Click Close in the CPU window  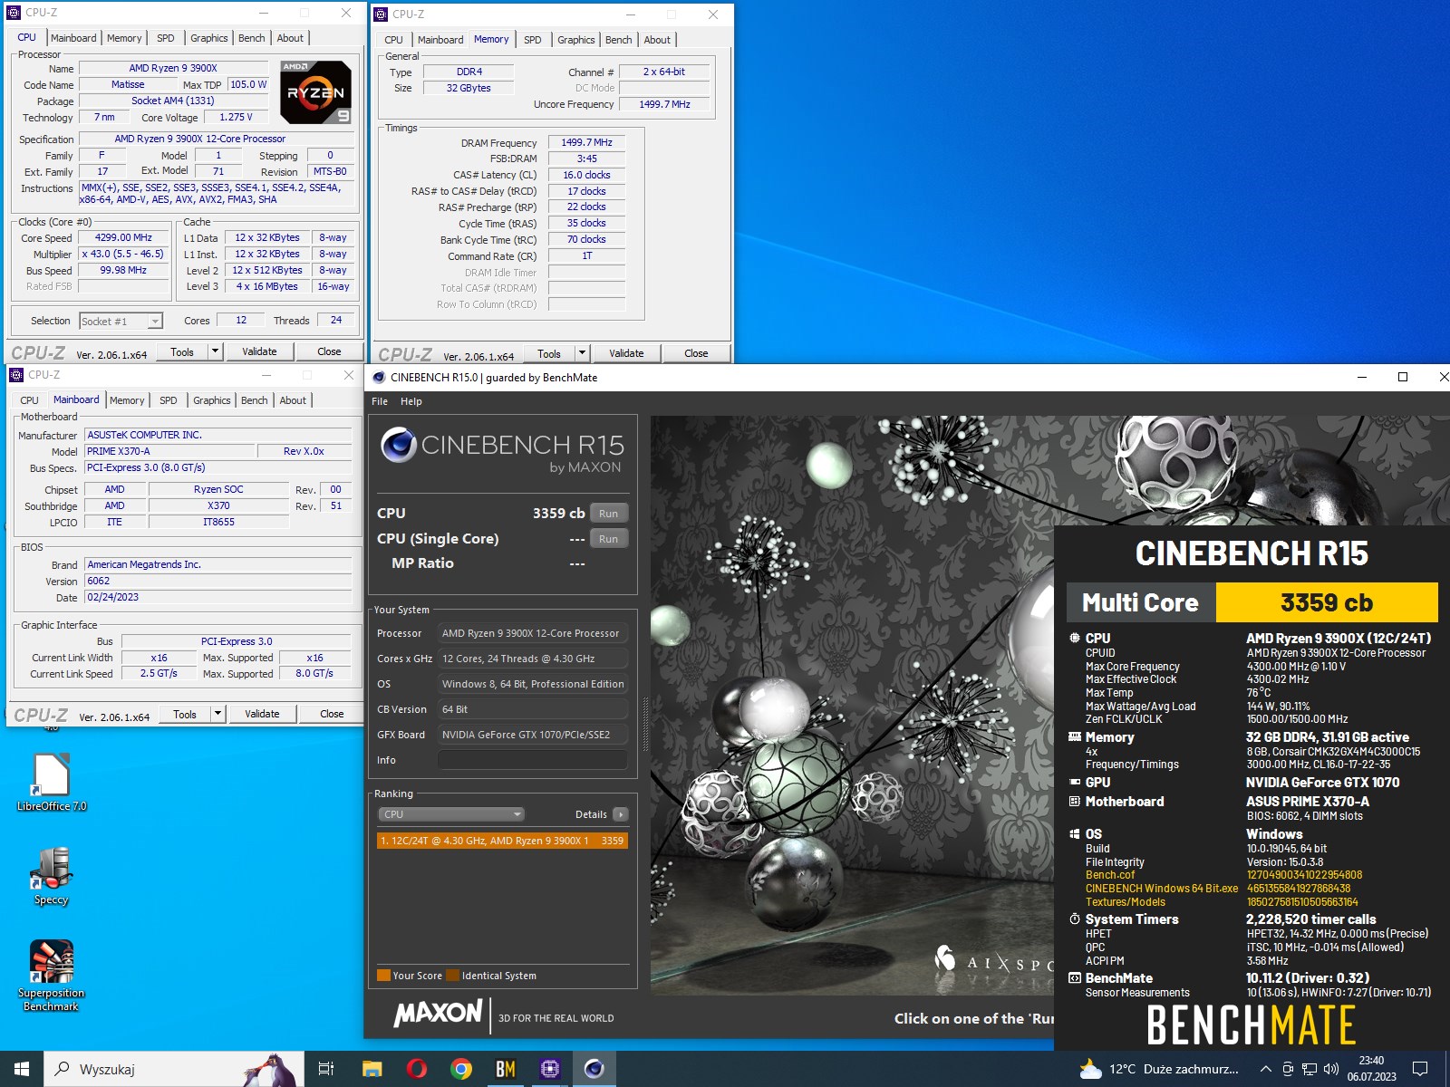(329, 351)
